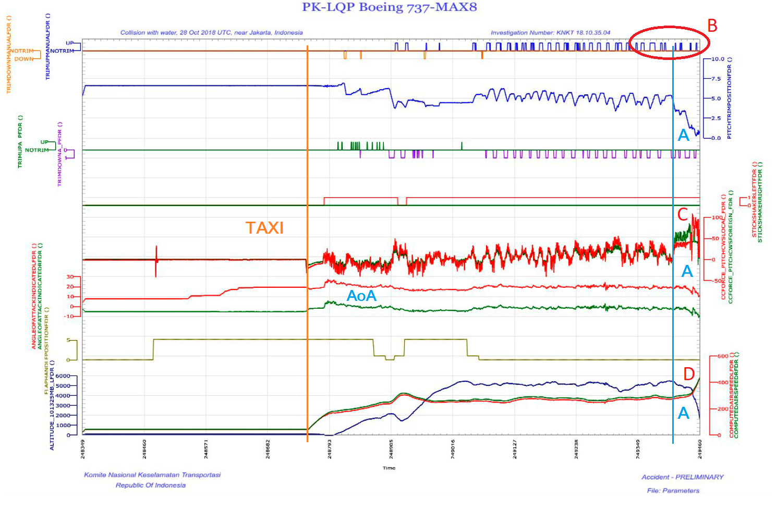Click the 249127 time axis tick label
This screenshot has height=509, width=776.
(x=515, y=449)
